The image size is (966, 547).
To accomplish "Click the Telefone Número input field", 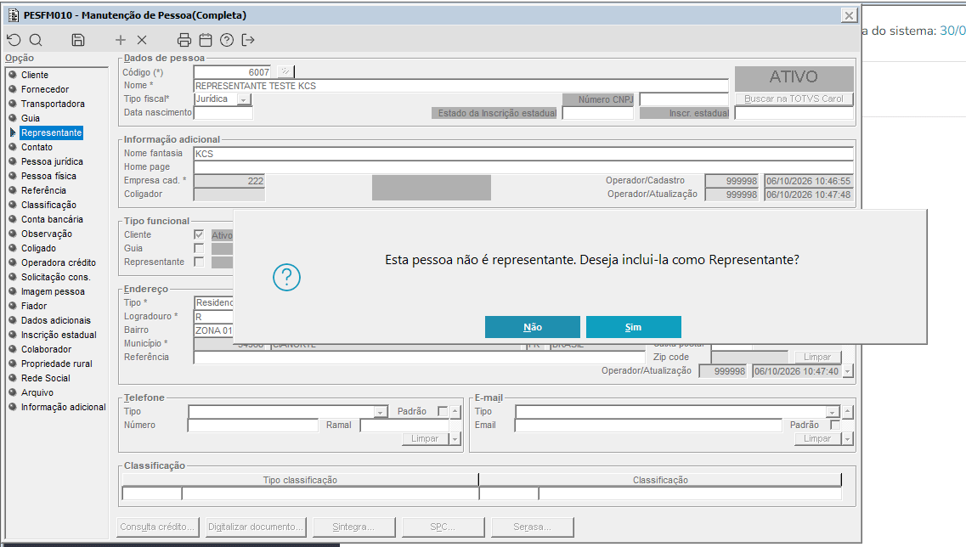I will click(253, 425).
